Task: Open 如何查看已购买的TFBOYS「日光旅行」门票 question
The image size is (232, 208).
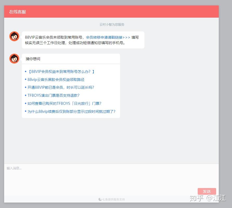Action: (x=64, y=103)
